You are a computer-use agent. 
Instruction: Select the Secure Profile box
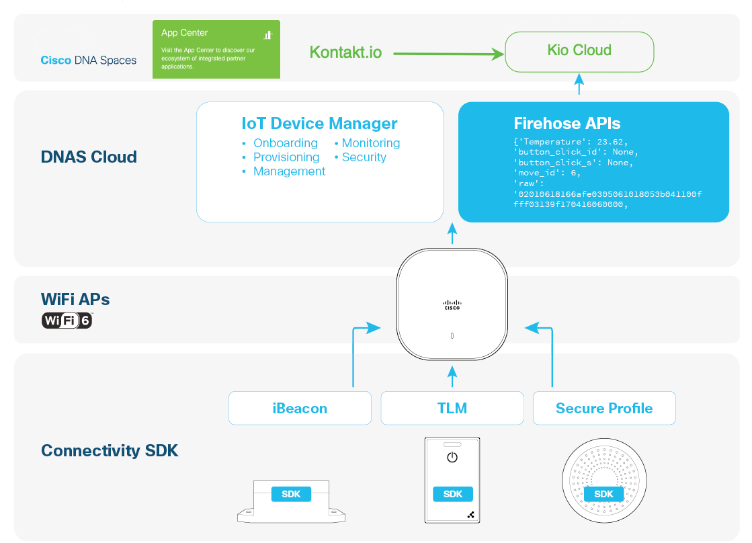pyautogui.click(x=603, y=408)
